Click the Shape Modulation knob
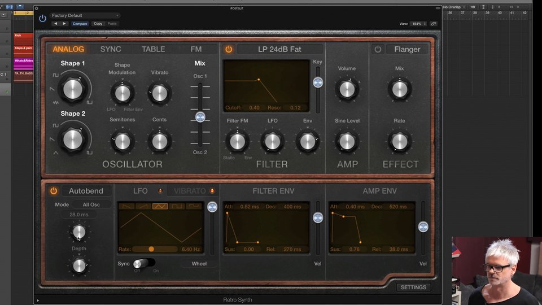542x305 pixels. [122, 93]
